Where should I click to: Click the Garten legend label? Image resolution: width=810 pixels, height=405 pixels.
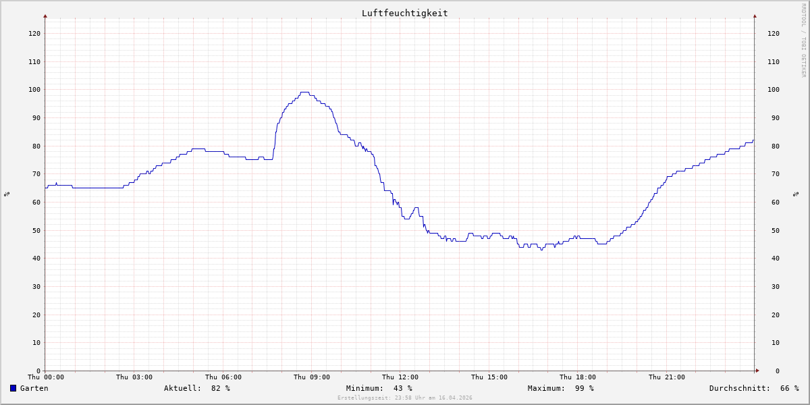point(34,388)
